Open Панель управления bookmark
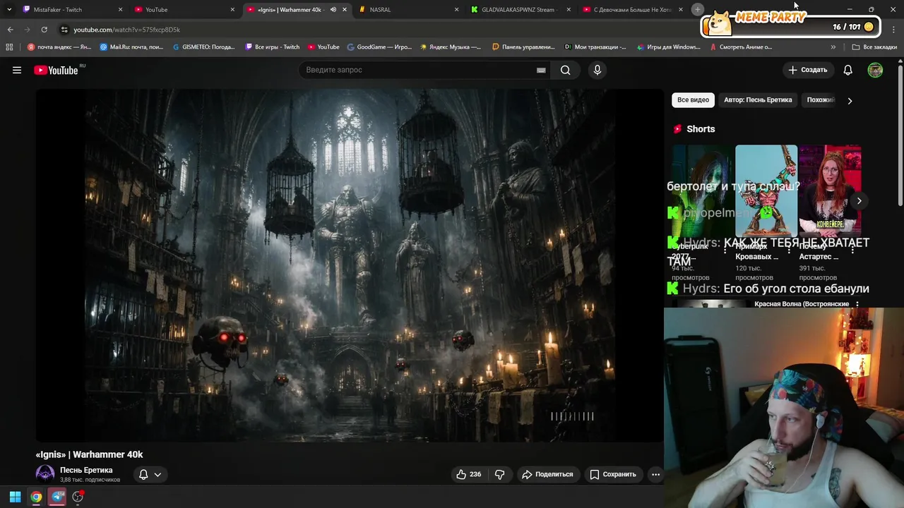Screen dimensions: 904x508 [x=523, y=47]
